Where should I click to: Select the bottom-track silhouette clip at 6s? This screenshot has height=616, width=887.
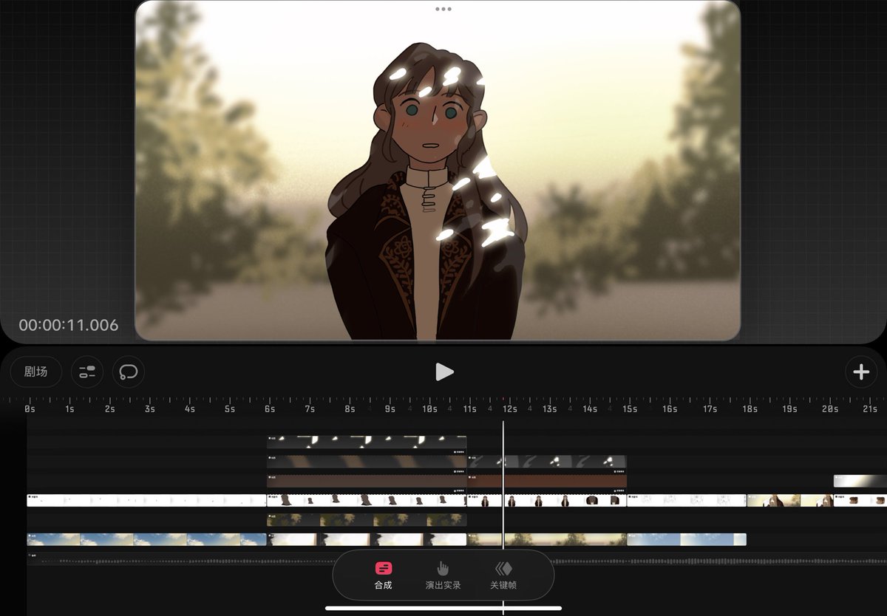367,539
